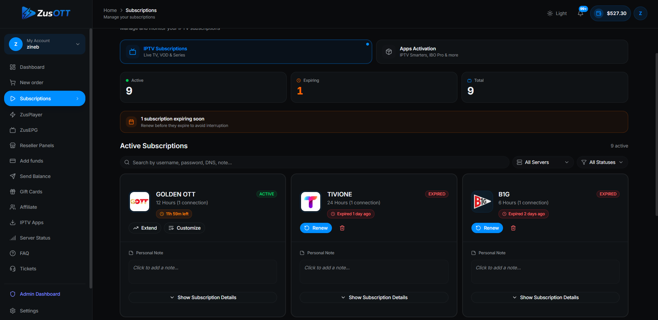Renew the TIVIONE subscription
The image size is (658, 320).
[x=316, y=228]
